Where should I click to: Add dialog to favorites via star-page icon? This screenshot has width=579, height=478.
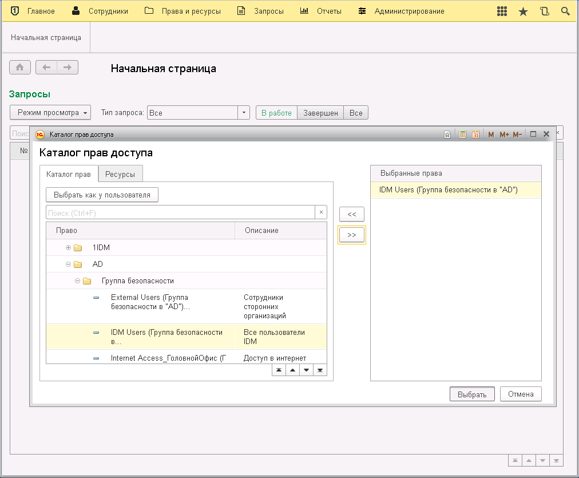447,135
